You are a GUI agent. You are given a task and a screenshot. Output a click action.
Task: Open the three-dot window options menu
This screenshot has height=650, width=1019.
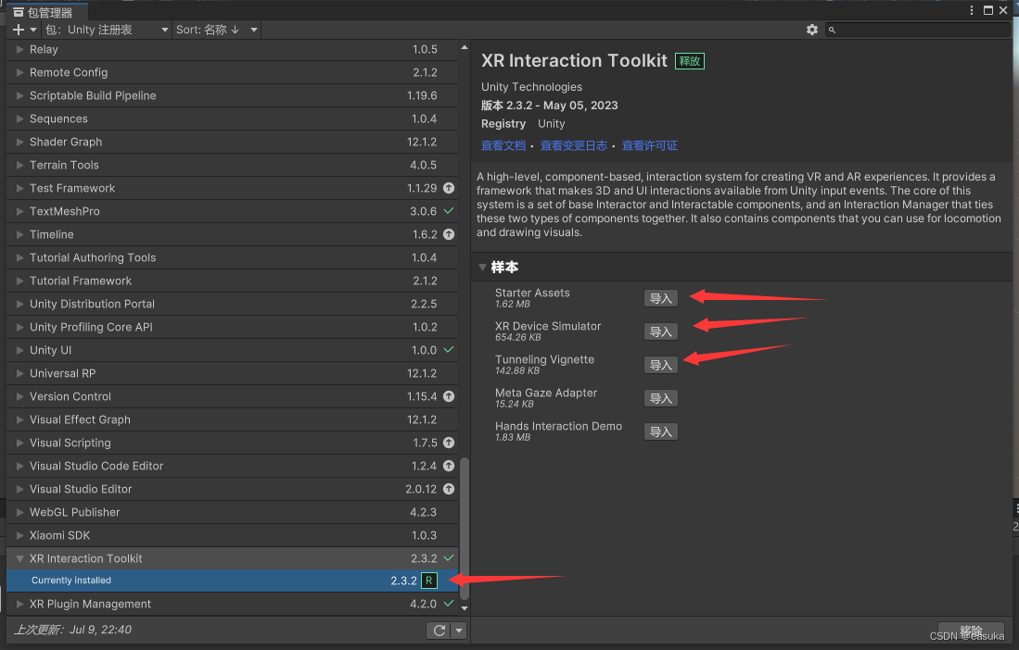click(x=972, y=10)
